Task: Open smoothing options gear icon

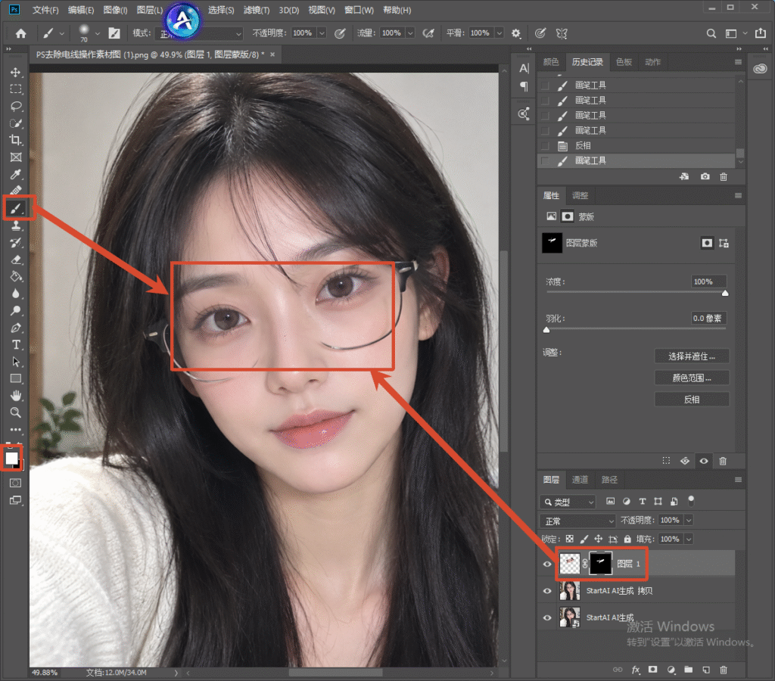Action: (516, 33)
